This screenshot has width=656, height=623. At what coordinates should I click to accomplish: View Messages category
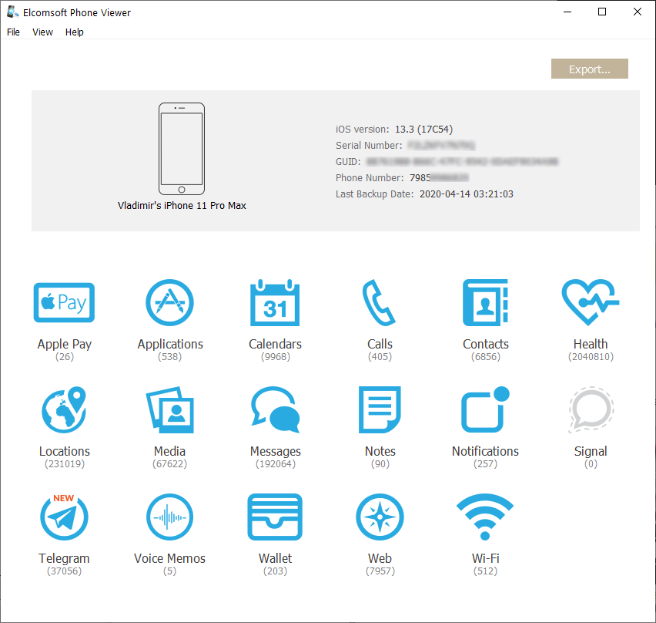point(275,409)
